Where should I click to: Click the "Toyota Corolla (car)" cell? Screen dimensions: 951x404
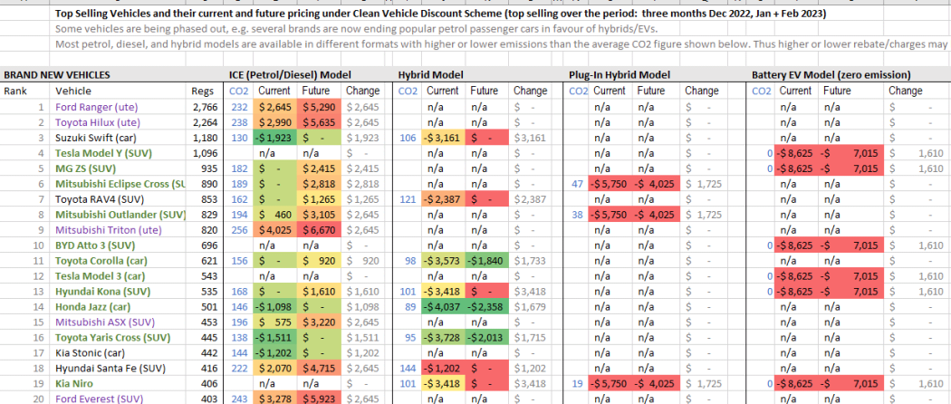[119, 261]
